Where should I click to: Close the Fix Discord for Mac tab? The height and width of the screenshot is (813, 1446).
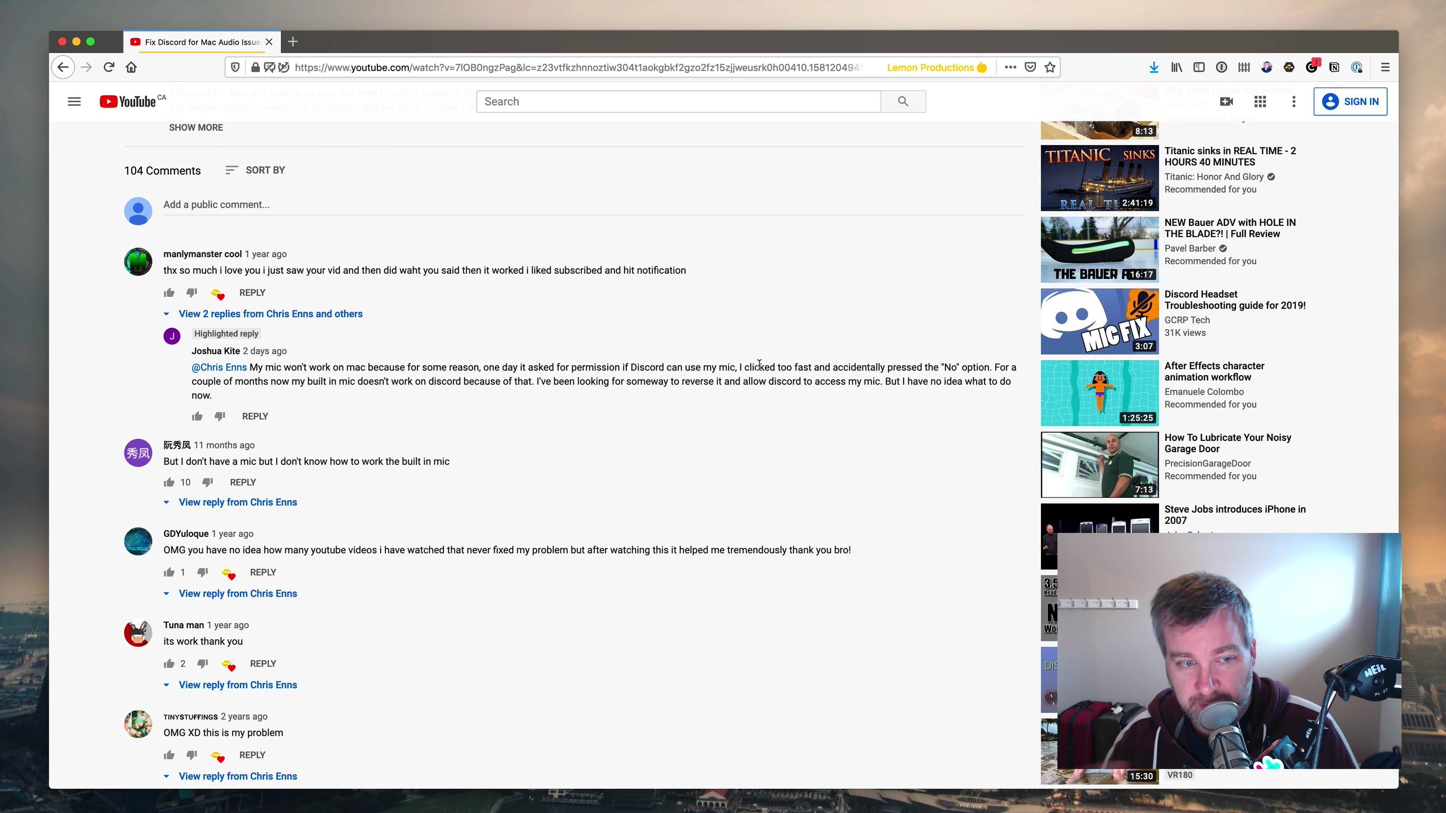pos(269,42)
